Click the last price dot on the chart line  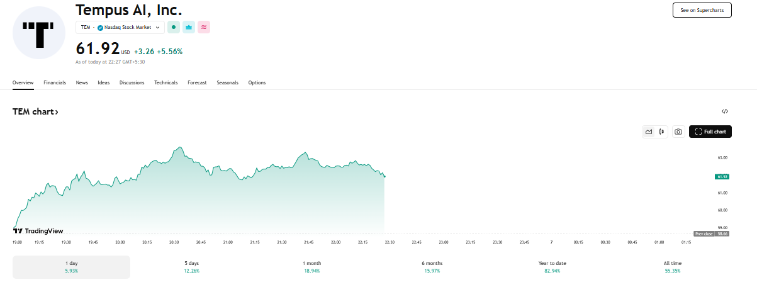[384, 176]
